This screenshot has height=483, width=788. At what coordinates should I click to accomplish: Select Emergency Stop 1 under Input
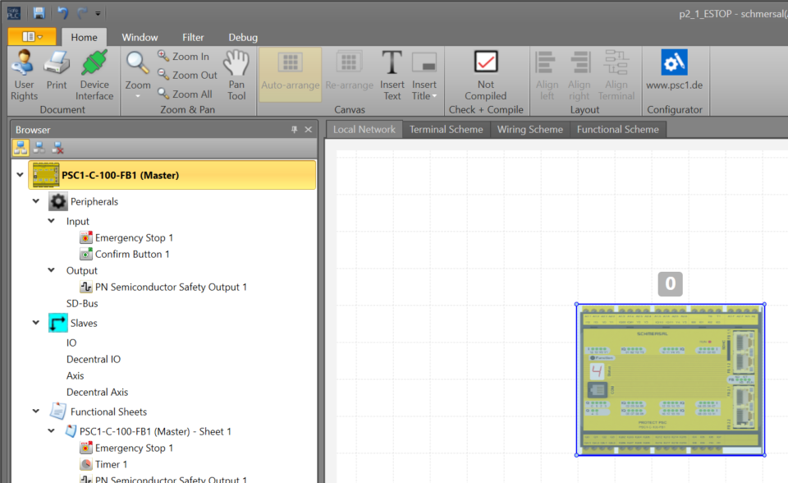(x=126, y=237)
